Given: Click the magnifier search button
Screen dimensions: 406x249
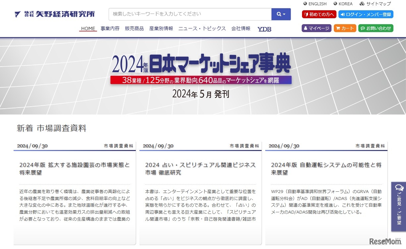Looking at the screenshot, I should tap(281, 14).
